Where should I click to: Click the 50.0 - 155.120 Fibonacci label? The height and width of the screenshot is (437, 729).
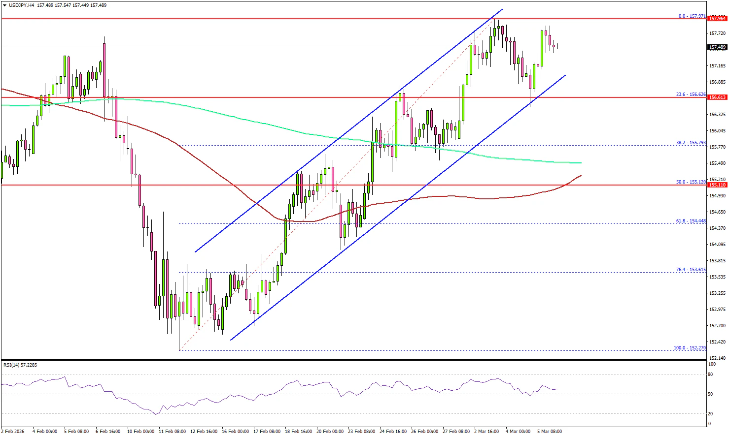(x=691, y=182)
